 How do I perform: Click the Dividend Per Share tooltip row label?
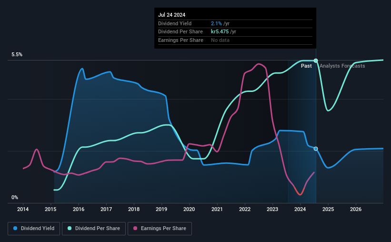pos(180,32)
